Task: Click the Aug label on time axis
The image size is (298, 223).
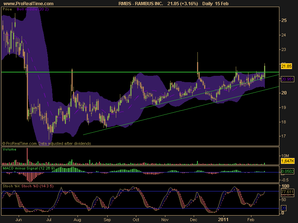Action: click(x=77, y=220)
